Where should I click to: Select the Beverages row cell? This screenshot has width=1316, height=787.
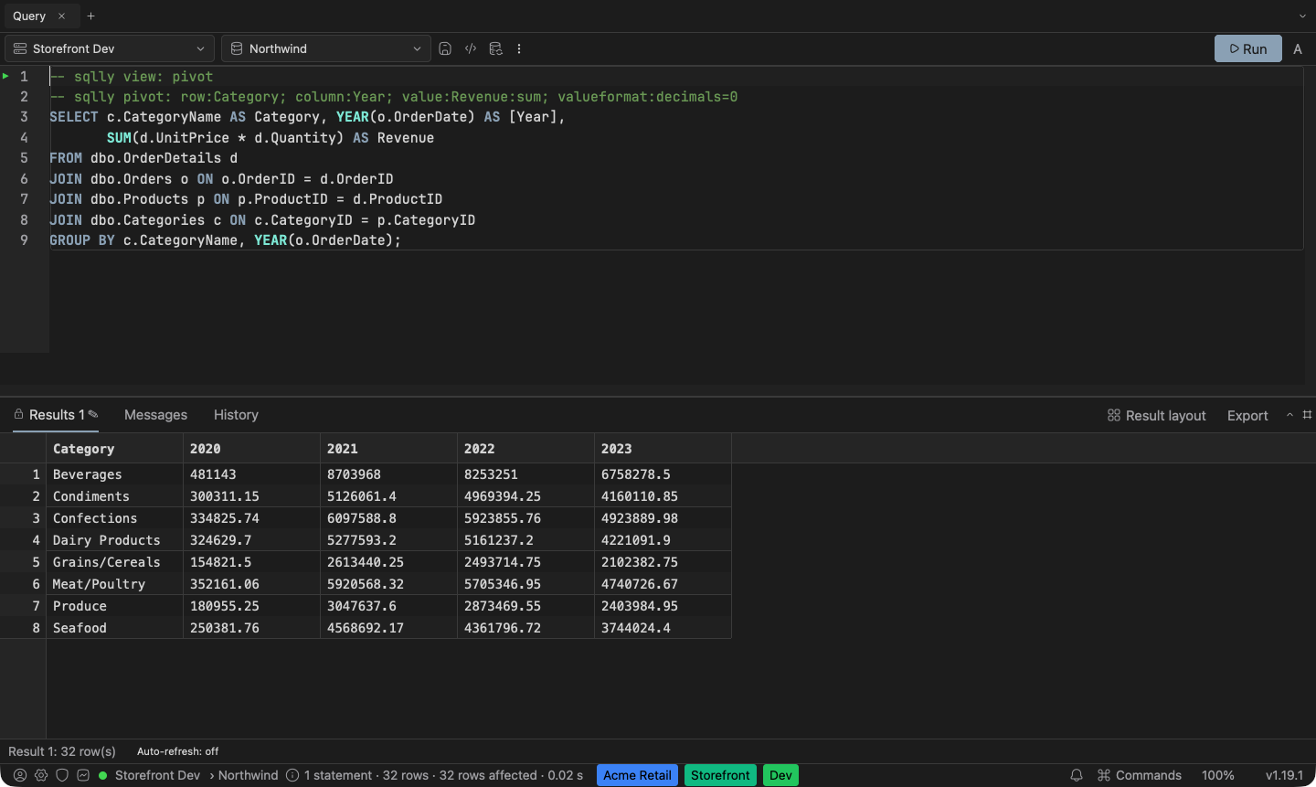tap(114, 474)
